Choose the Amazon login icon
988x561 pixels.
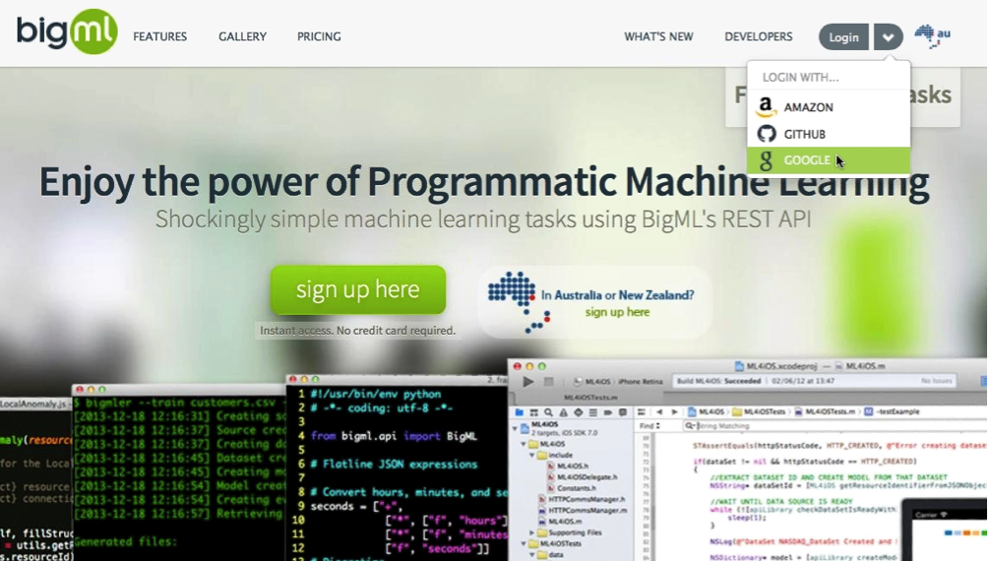click(x=766, y=107)
